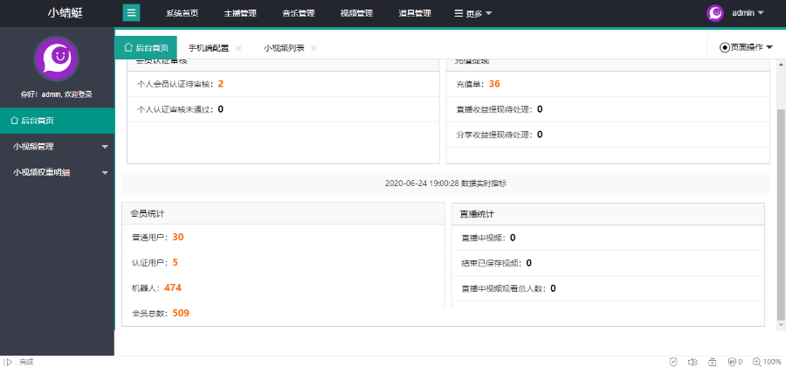This screenshot has height=367, width=786.
Task: Click the play icon at bottom-left status bar
Action: click(8, 362)
